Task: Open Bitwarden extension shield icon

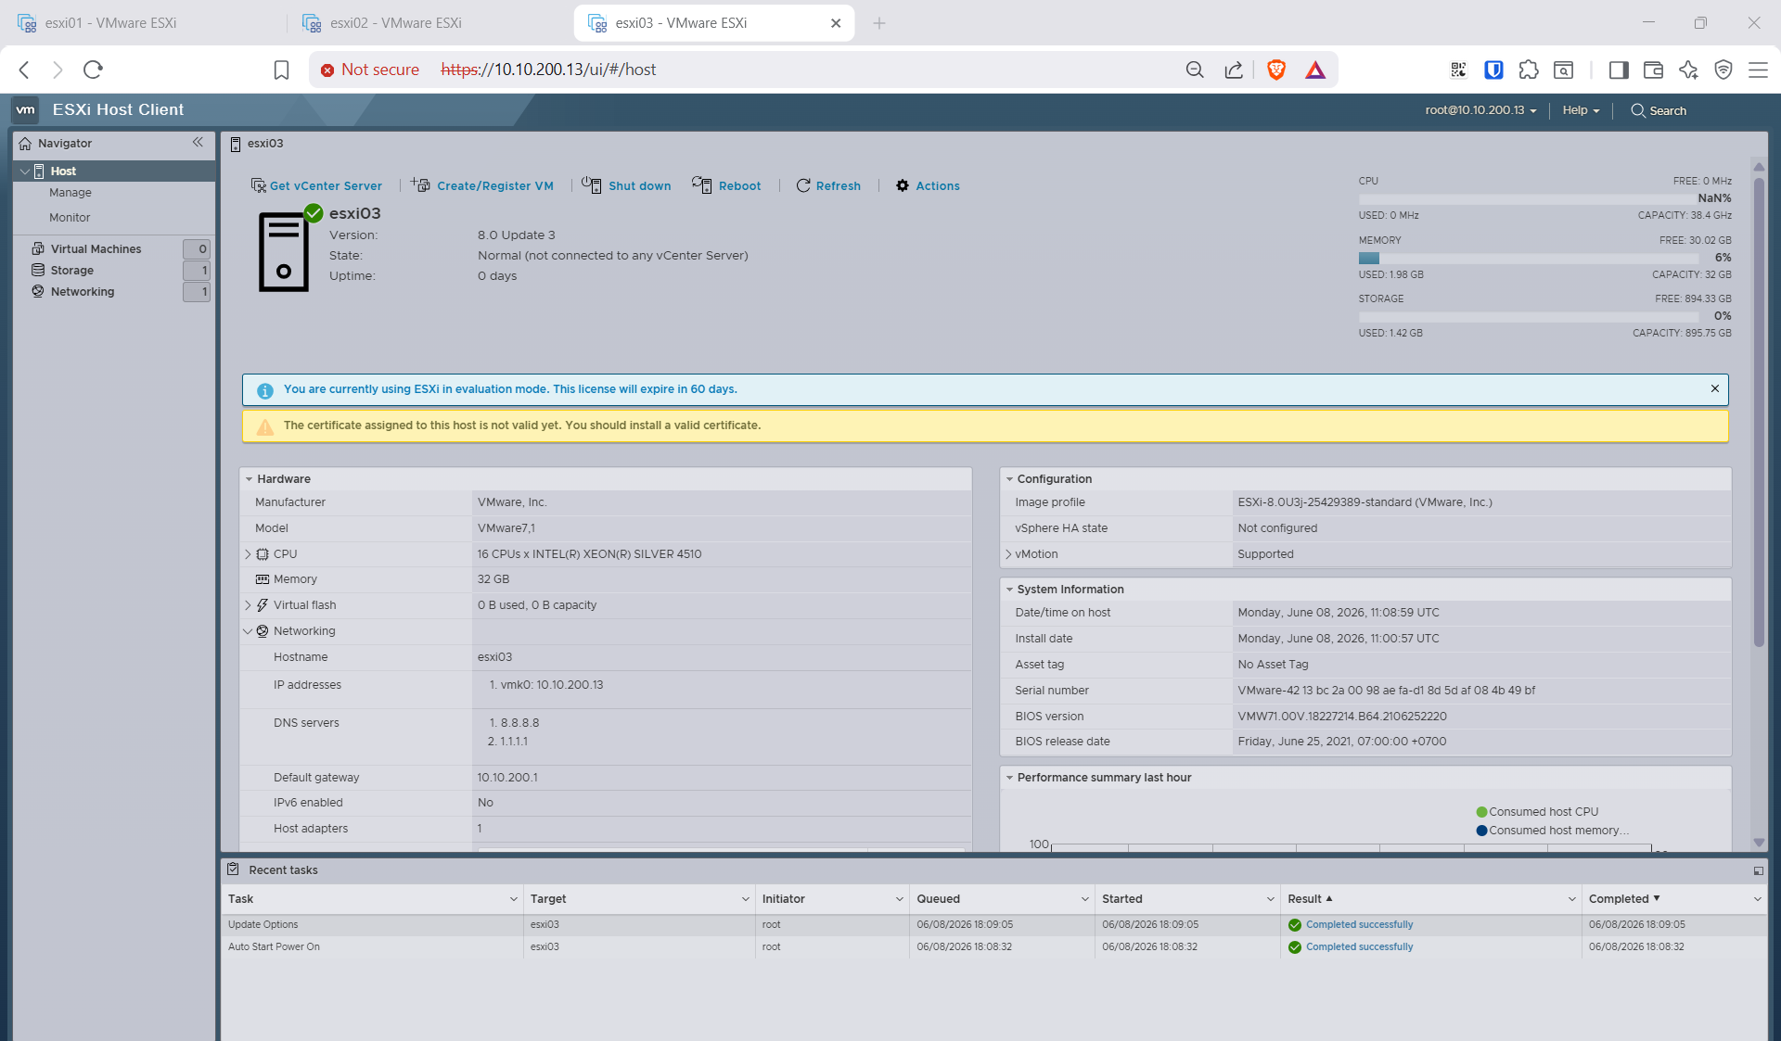Action: [x=1493, y=70]
